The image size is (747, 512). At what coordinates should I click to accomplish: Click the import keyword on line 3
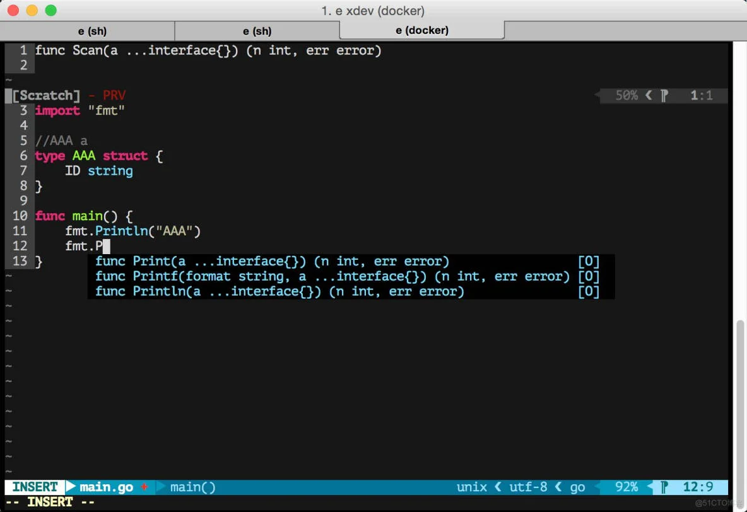coord(57,110)
